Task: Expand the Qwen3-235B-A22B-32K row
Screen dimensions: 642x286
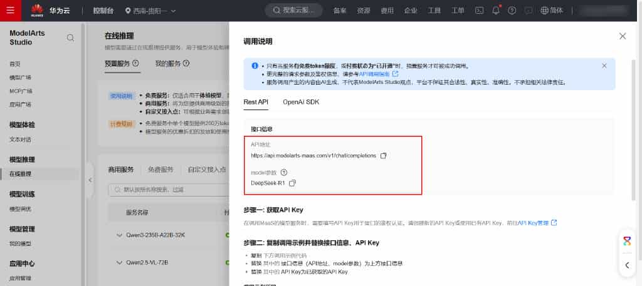Action: pos(120,235)
